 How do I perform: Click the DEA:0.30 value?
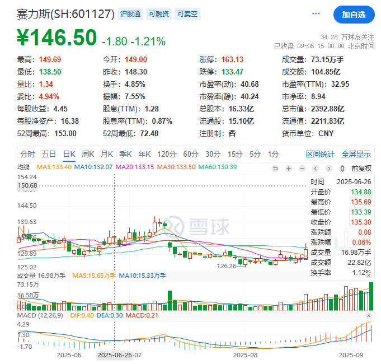110,315
